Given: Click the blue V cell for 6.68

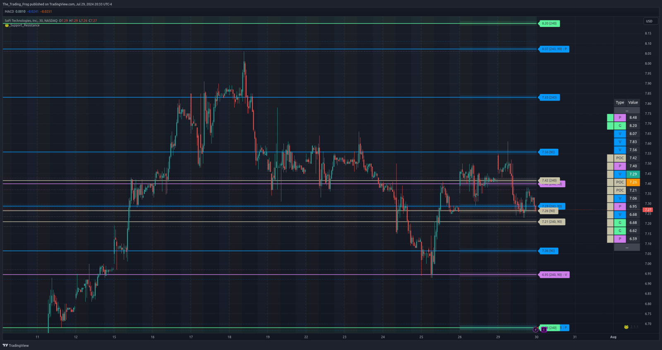Looking at the screenshot, I should click(x=620, y=215).
